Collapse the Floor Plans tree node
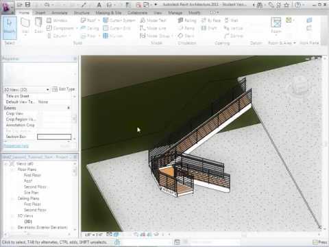329x247 pixels. click(12, 169)
